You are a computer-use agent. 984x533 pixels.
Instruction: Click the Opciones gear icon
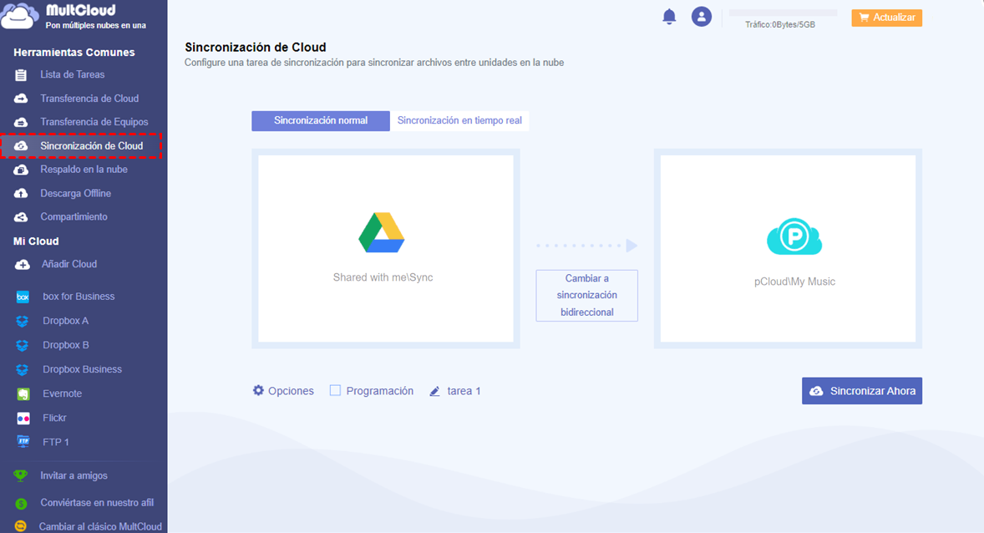(x=258, y=390)
